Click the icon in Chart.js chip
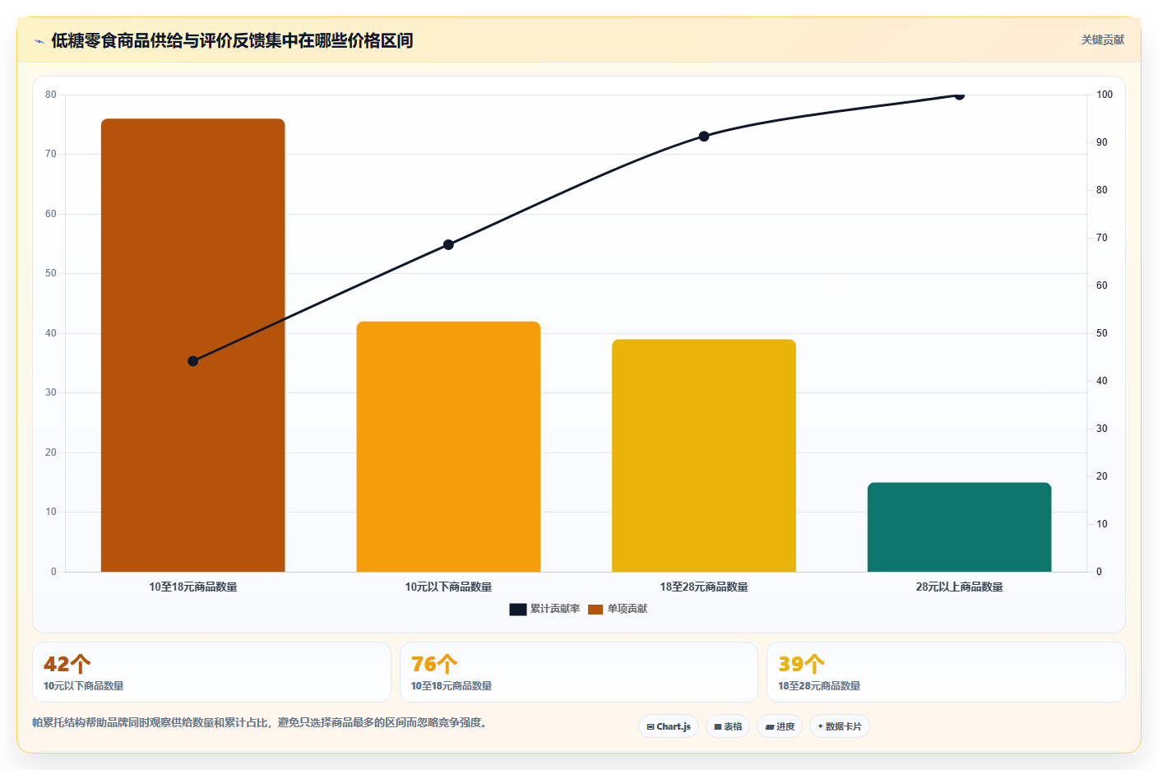 coord(651,727)
